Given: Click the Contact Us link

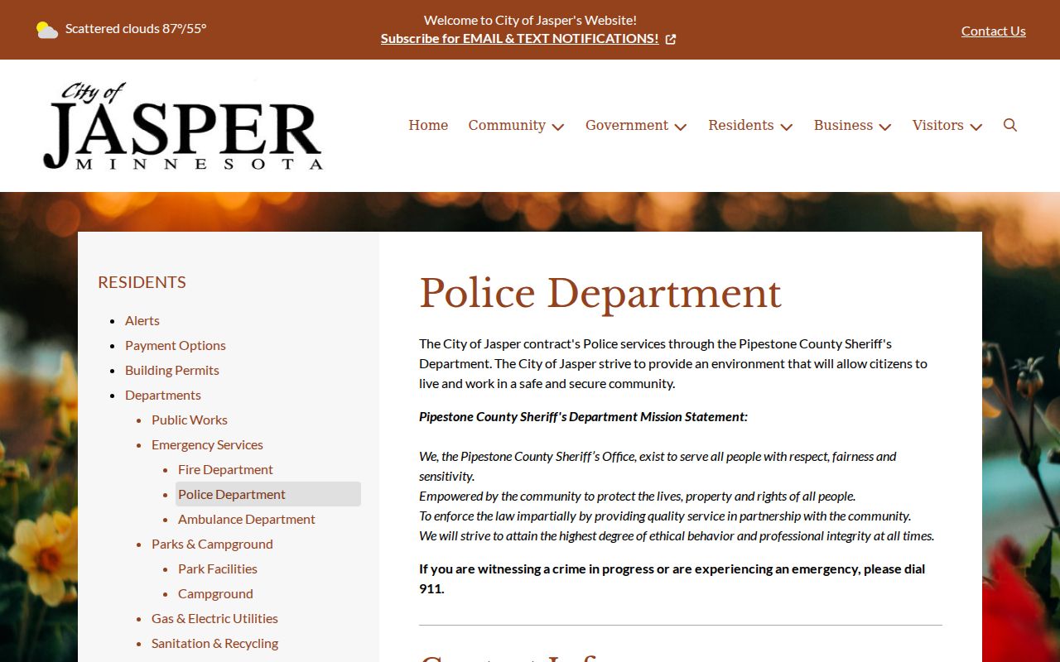Looking at the screenshot, I should coord(994,31).
